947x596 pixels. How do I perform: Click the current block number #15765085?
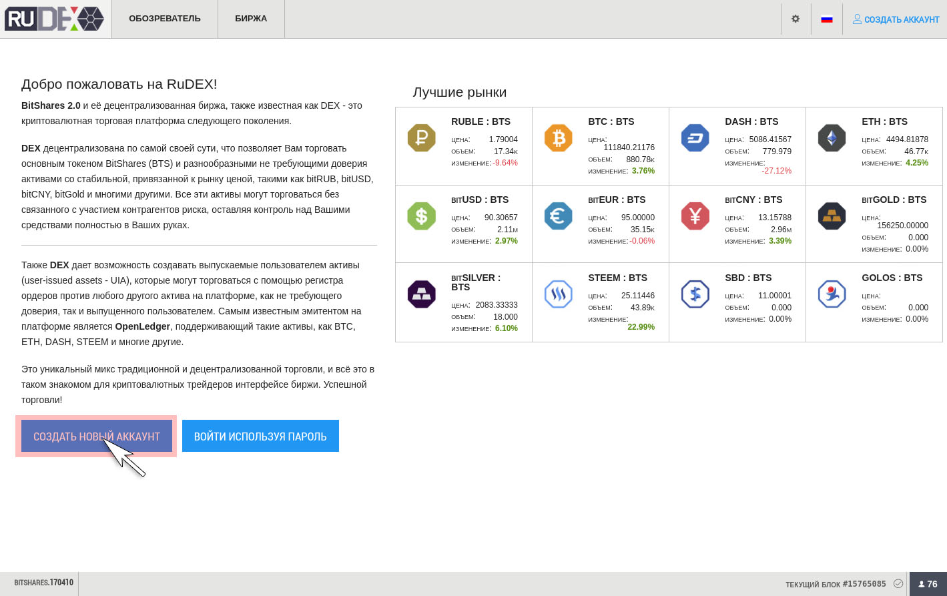[864, 584]
